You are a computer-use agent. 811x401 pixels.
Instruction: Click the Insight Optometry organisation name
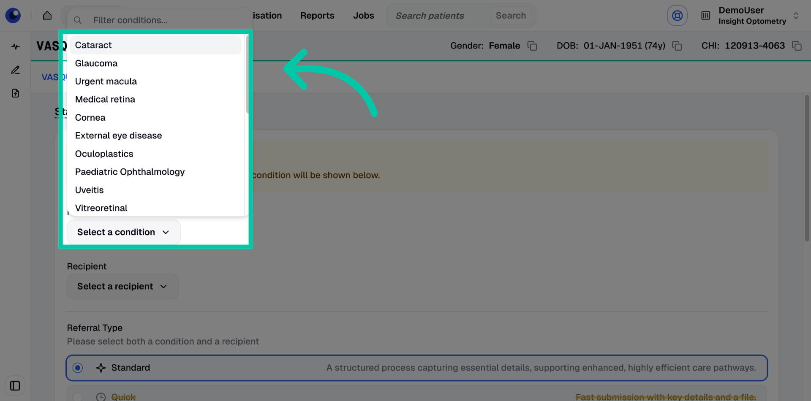click(x=752, y=21)
